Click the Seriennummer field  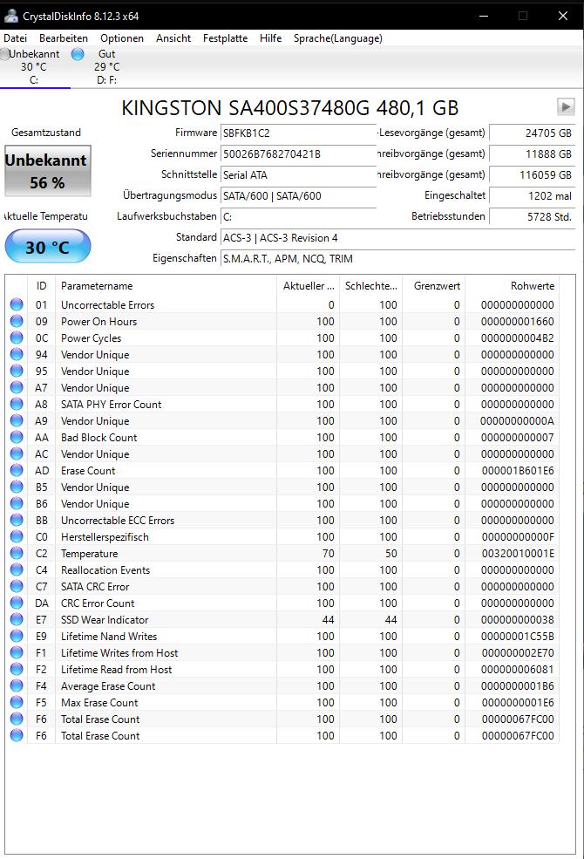click(298, 154)
